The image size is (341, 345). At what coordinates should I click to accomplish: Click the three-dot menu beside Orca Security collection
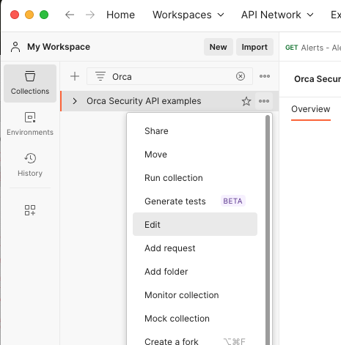point(264,101)
